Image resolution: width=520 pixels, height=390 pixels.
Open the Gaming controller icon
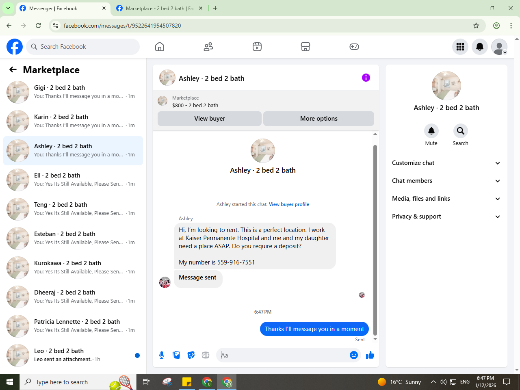point(354,47)
